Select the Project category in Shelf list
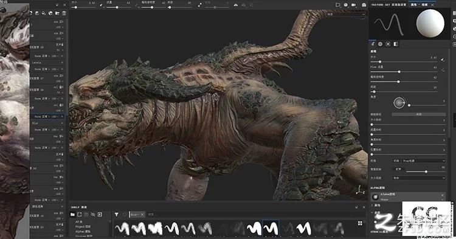 point(83,226)
